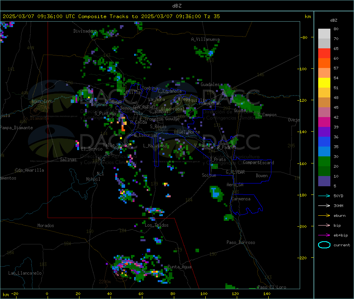Click the 'Tz 35' threshold text
Viewport: 354px width, 299px height.
click(x=212, y=17)
